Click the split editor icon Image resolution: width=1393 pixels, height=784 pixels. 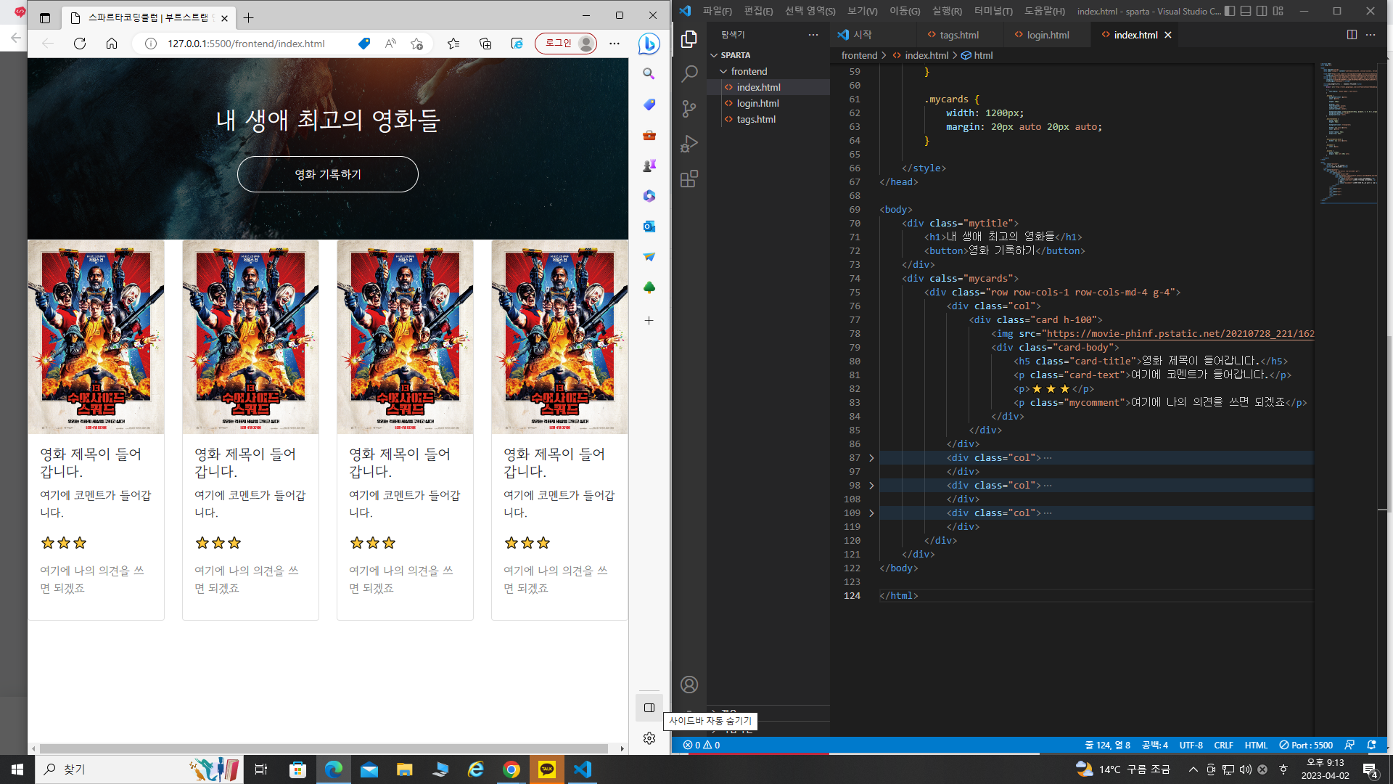[x=1352, y=35]
